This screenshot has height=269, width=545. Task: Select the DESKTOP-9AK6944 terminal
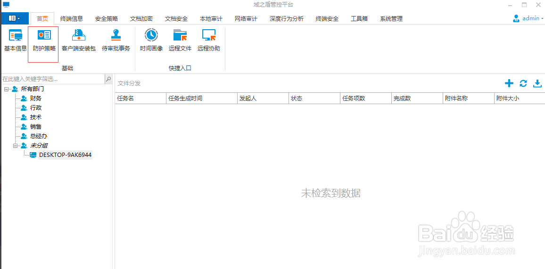[66, 155]
